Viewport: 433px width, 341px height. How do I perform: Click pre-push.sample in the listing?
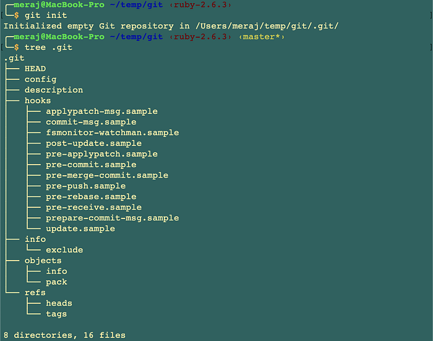point(85,186)
